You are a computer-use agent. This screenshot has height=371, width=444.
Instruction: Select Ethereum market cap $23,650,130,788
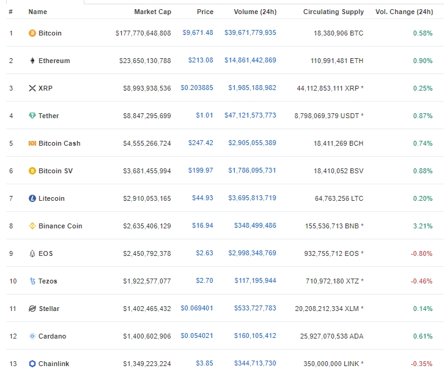(145, 61)
